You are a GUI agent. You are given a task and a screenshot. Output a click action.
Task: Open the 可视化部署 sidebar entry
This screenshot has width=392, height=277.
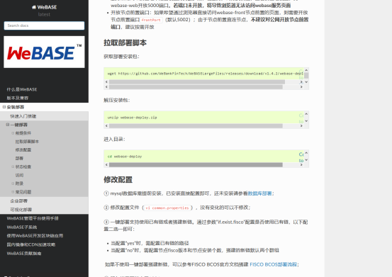pos(21,210)
